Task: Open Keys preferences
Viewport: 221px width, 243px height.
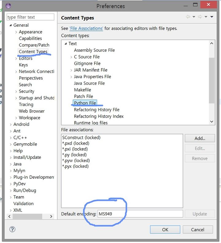Action: (x=23, y=65)
